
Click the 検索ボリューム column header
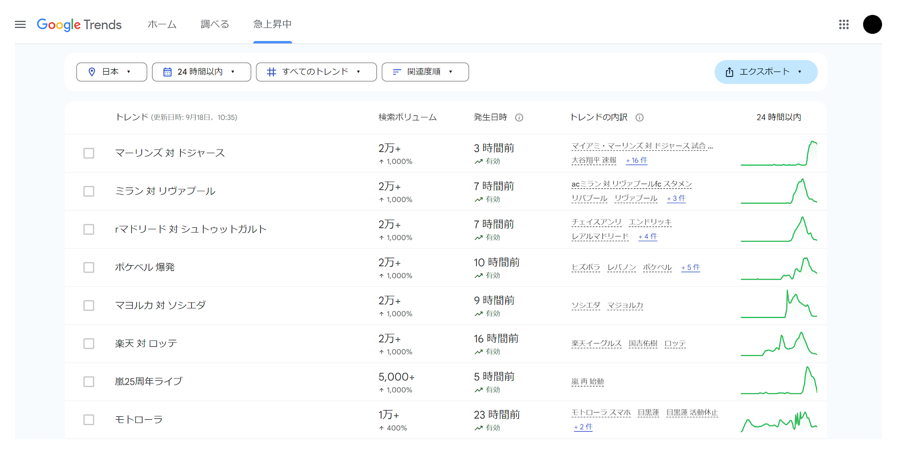point(408,118)
